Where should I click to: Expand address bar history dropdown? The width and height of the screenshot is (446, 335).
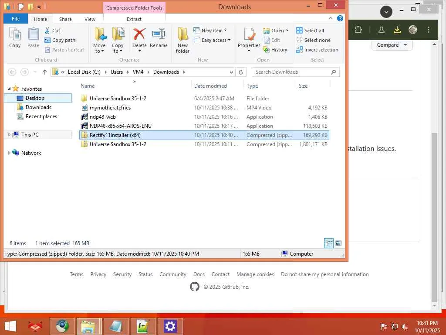[231, 72]
